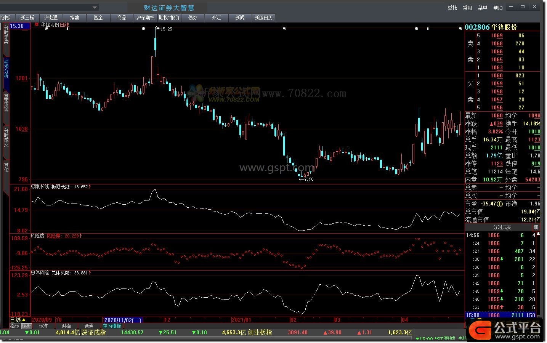Open the dropdown arrow in the title bar combo box

click(95, 7)
